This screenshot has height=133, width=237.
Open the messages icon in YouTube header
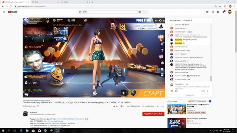click(x=218, y=12)
